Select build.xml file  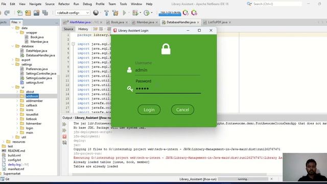tap(14, 155)
